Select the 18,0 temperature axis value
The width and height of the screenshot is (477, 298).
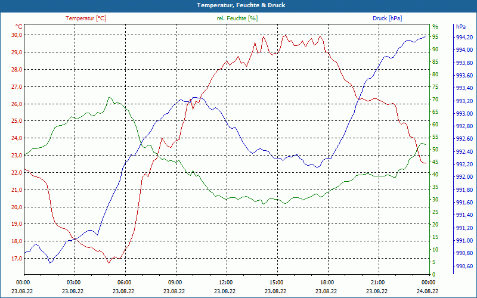coord(17,241)
